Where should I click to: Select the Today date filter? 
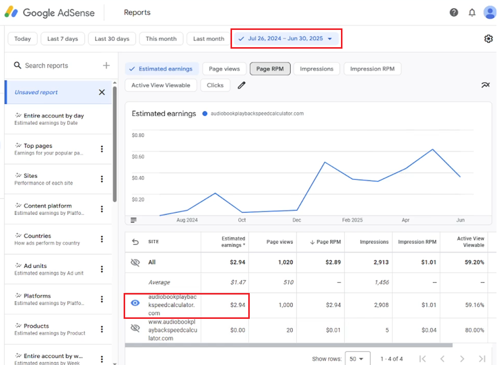pyautogui.click(x=23, y=39)
